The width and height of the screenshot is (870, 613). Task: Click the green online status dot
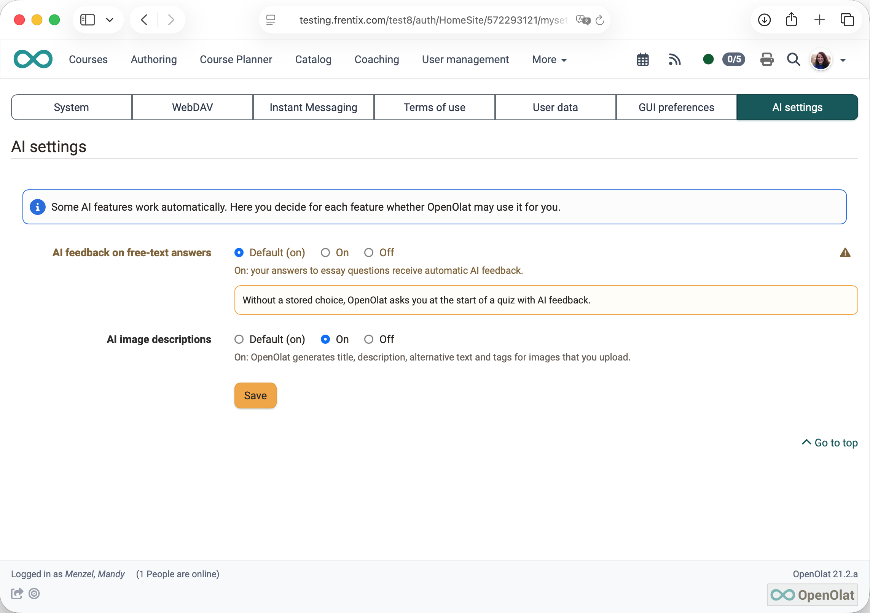708,59
